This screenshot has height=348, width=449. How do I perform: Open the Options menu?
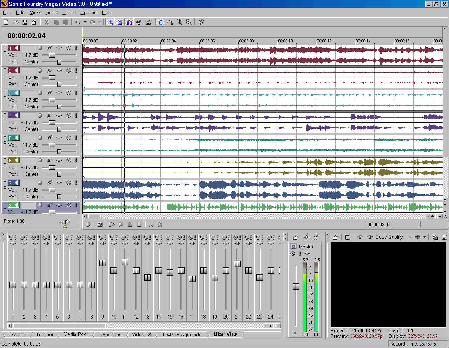88,12
